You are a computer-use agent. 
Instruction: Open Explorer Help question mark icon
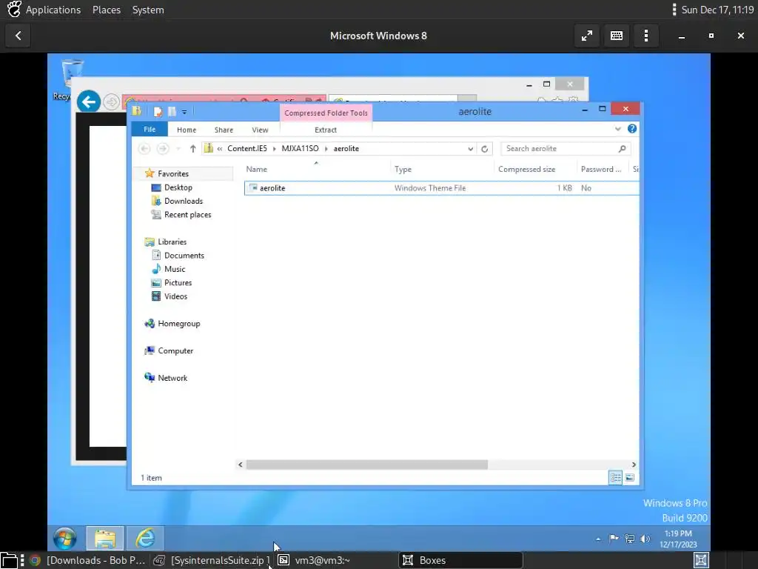pos(632,129)
